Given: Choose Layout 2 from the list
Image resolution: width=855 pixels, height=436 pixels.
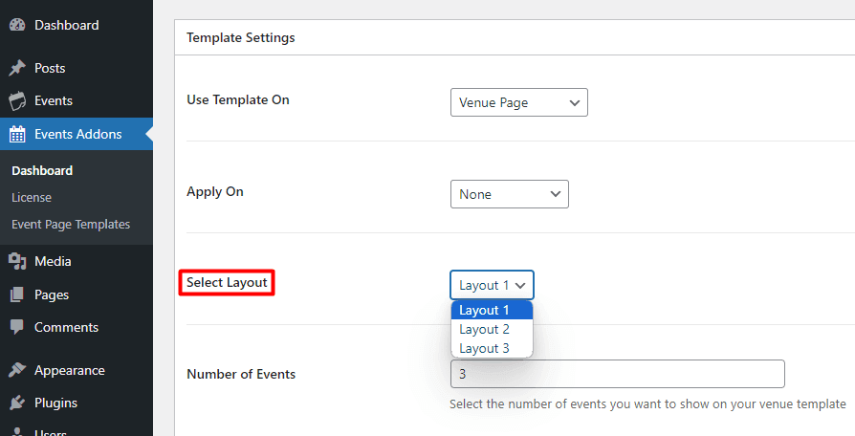Looking at the screenshot, I should click(x=485, y=330).
